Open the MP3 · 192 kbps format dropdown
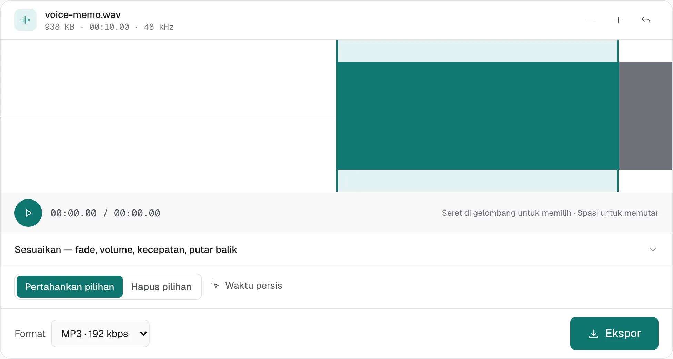This screenshot has height=359, width=673. point(100,334)
